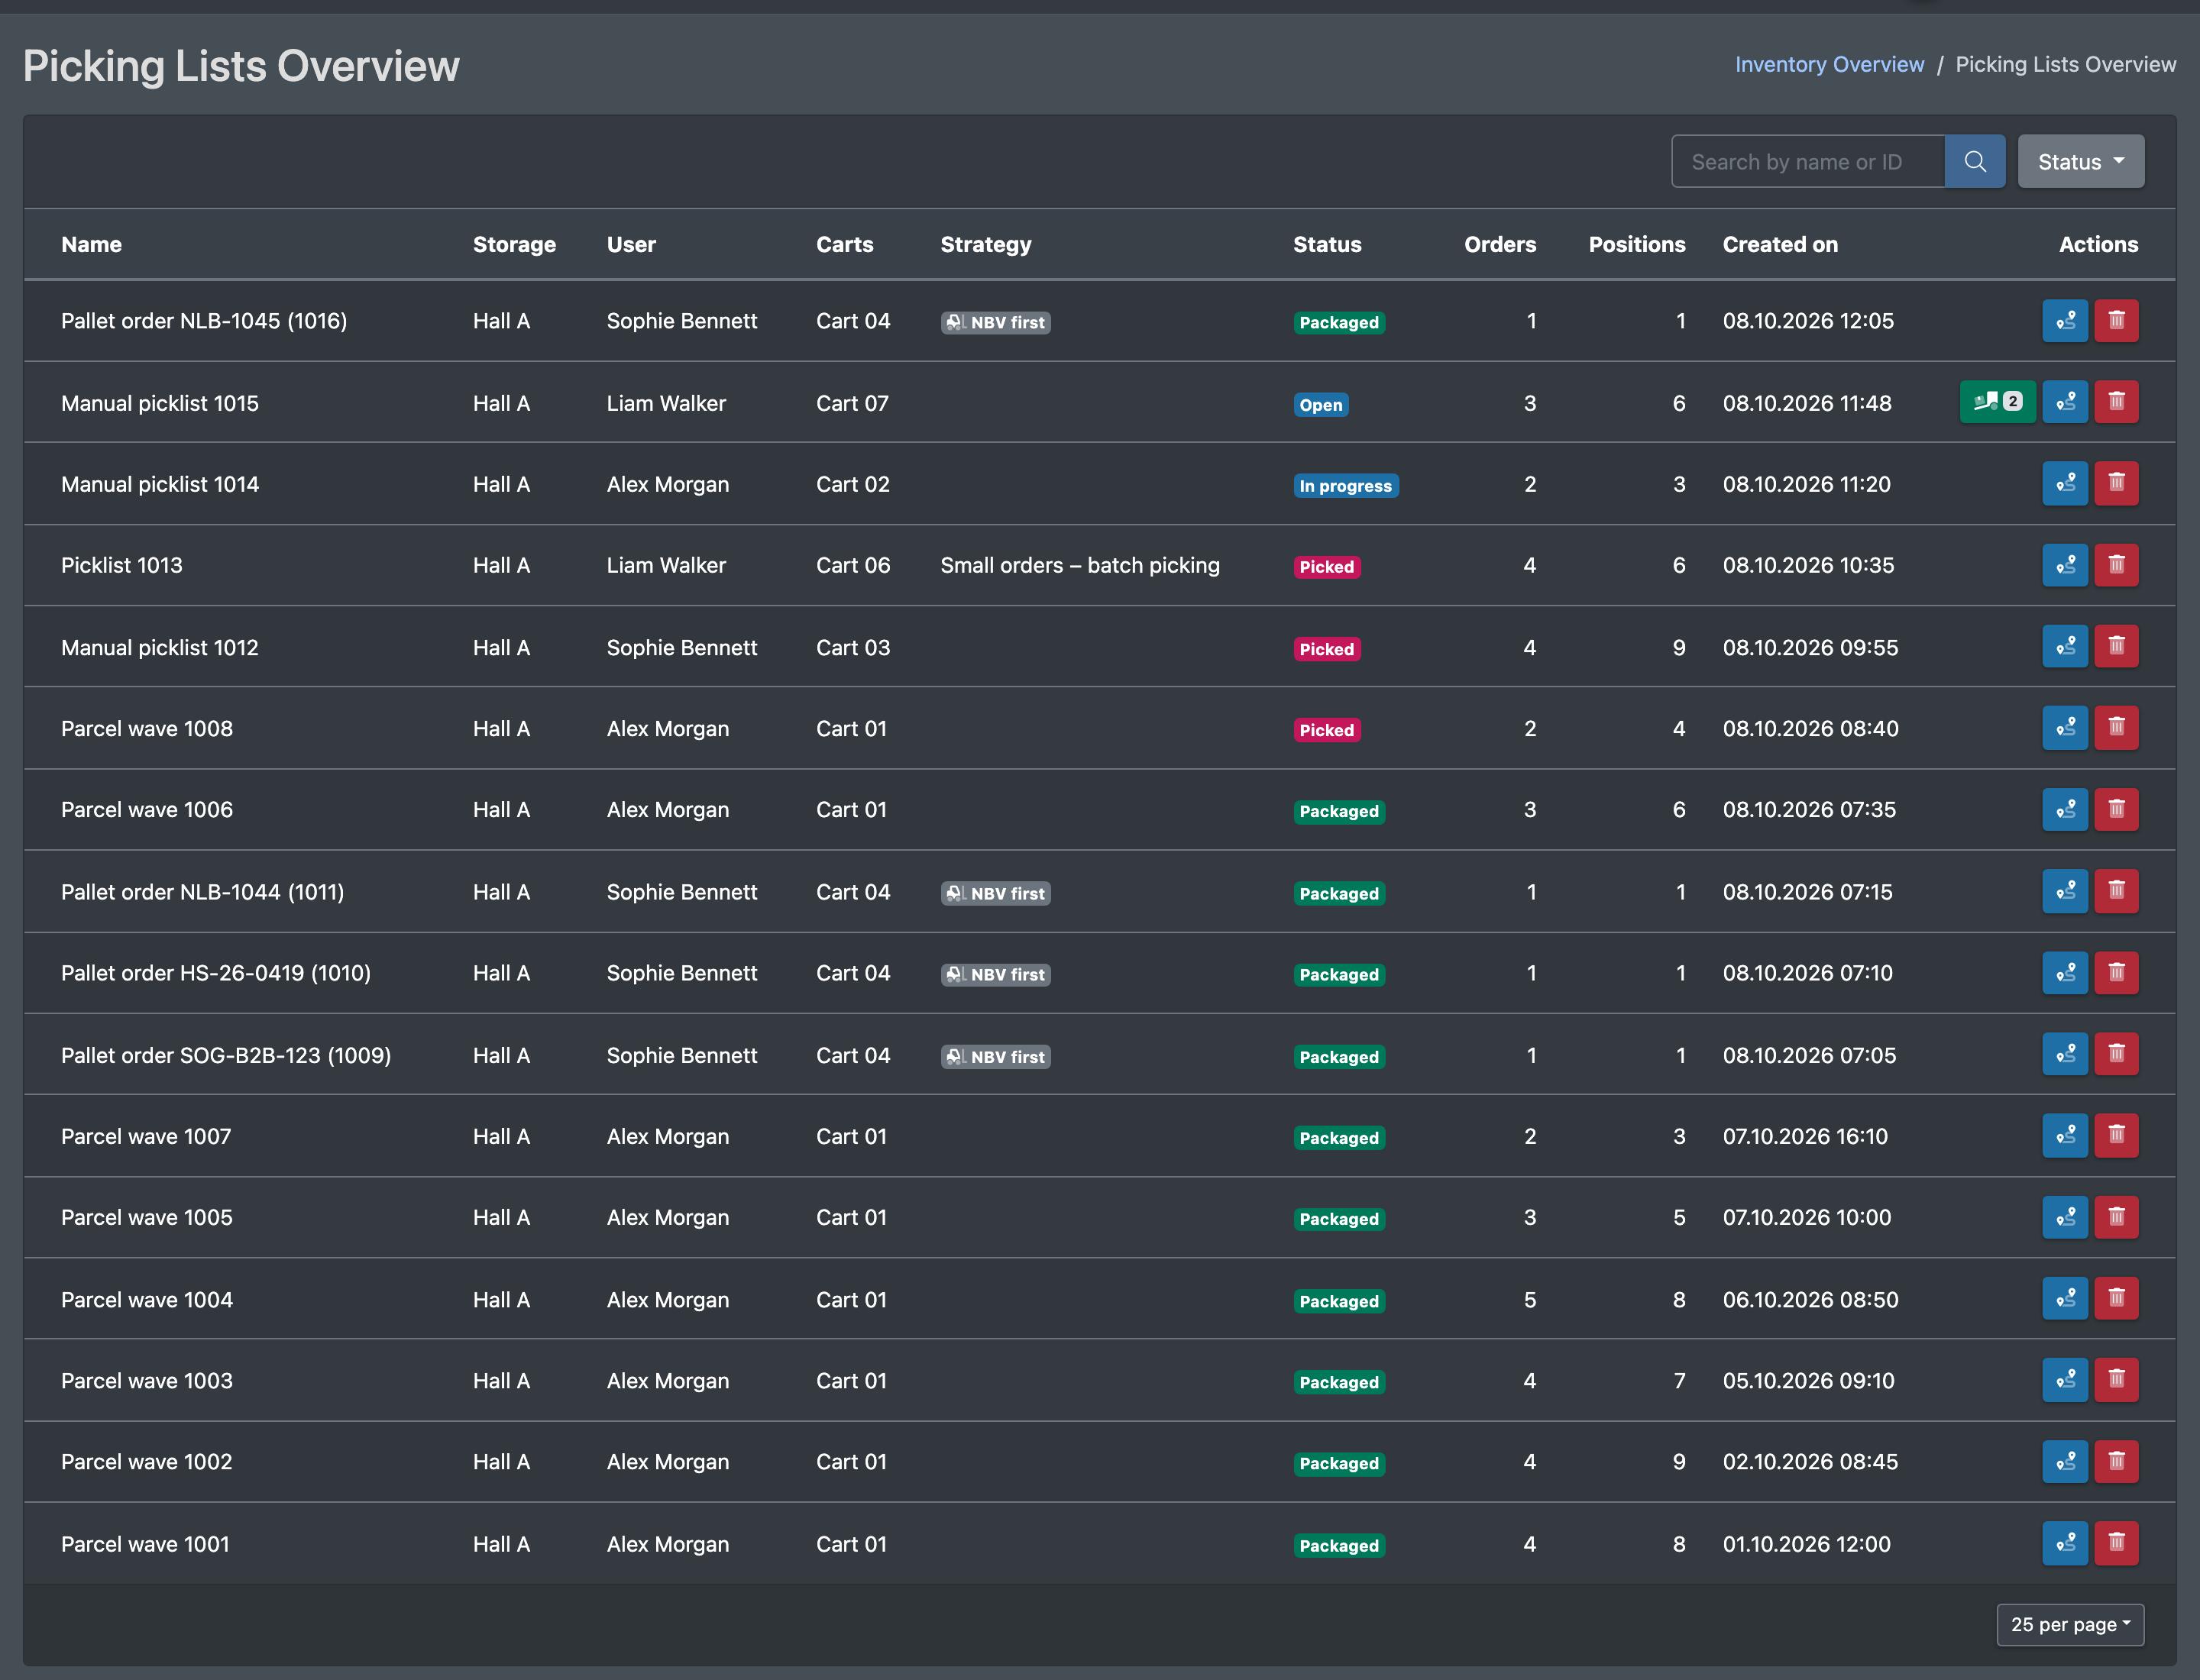Click blue action icon for Manual picklist 1012

click(x=2065, y=647)
